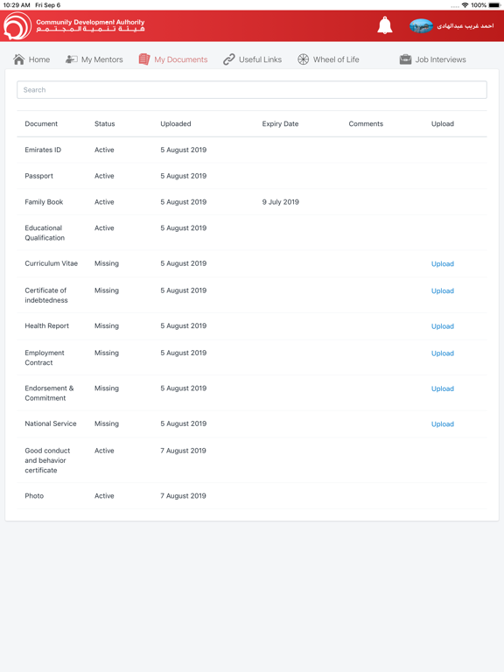504x672 pixels.
Task: Click the Curriculum Vitae document name
Action: (51, 263)
